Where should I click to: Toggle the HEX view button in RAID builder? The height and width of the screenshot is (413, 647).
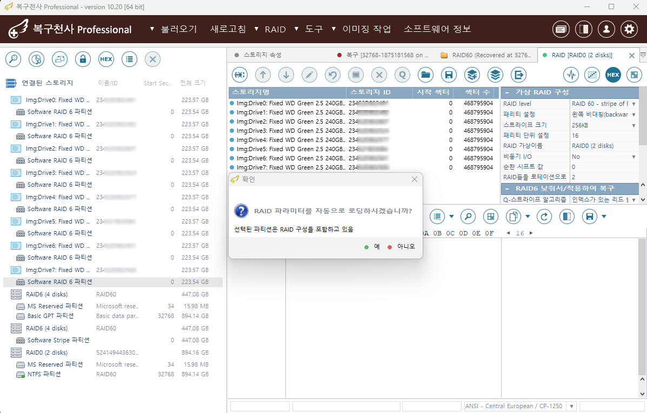tap(613, 75)
